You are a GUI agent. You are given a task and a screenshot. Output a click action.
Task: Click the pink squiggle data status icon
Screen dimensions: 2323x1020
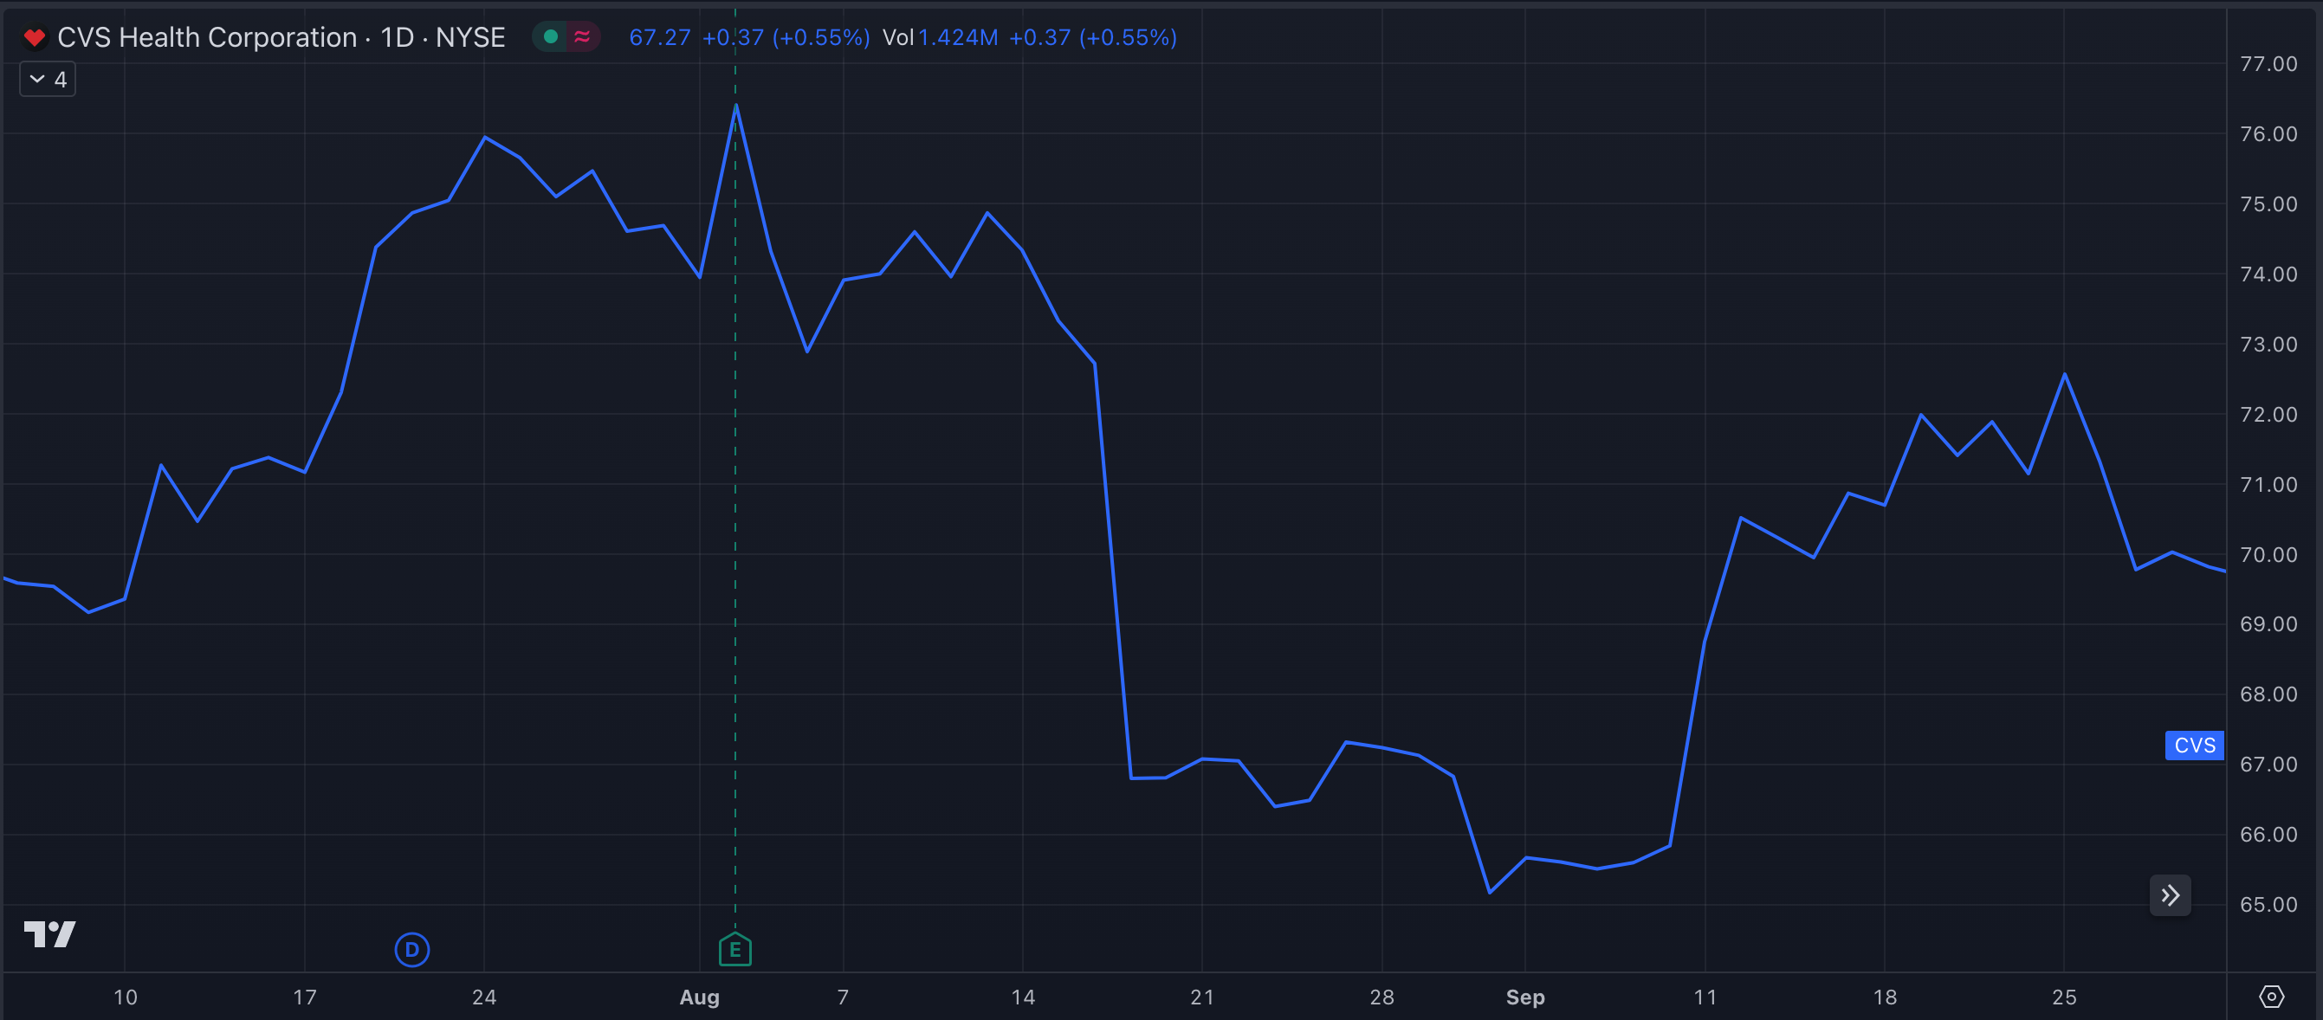(x=583, y=37)
